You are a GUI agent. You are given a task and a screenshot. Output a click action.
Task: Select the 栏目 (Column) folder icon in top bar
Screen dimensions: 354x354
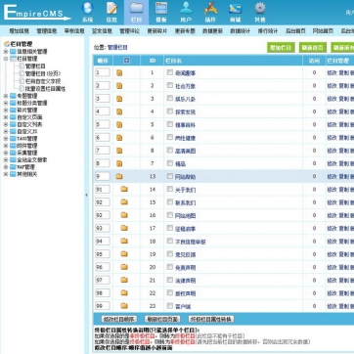point(136,12)
